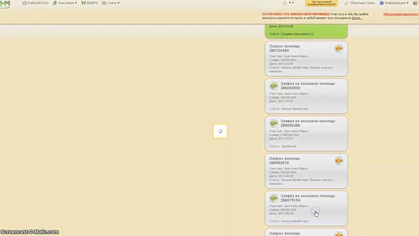The width and height of the screenshot is (419, 236).
Task: Click the МАВРО logo icon
Action: pyautogui.click(x=83, y=3)
